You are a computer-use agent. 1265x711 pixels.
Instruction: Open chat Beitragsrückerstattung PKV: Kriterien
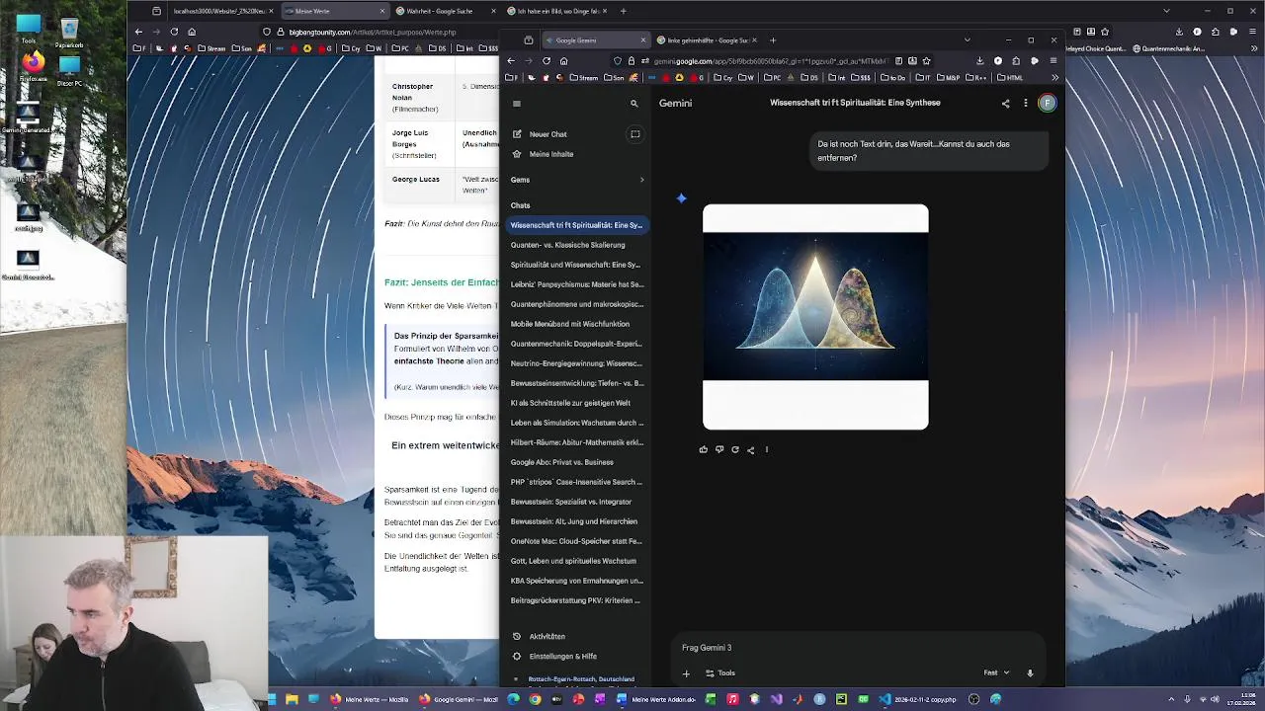(x=577, y=600)
